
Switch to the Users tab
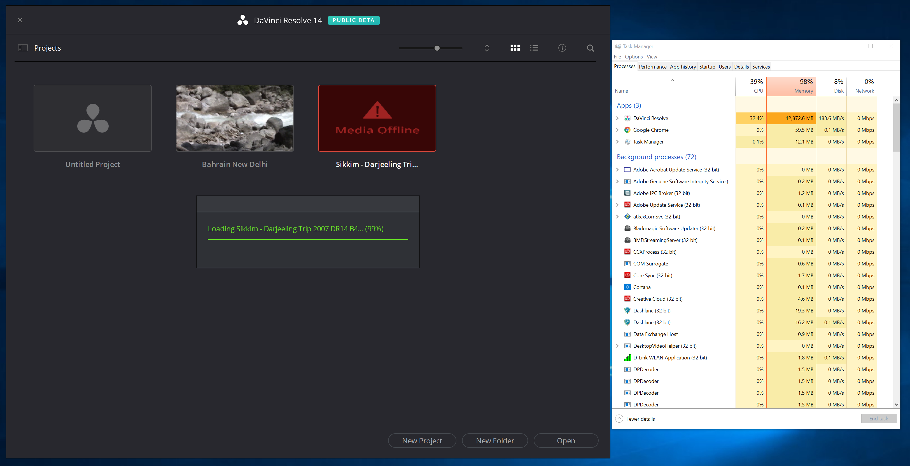[x=724, y=67]
